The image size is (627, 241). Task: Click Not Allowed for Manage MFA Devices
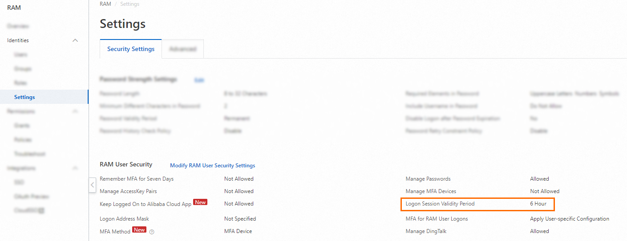click(x=545, y=191)
